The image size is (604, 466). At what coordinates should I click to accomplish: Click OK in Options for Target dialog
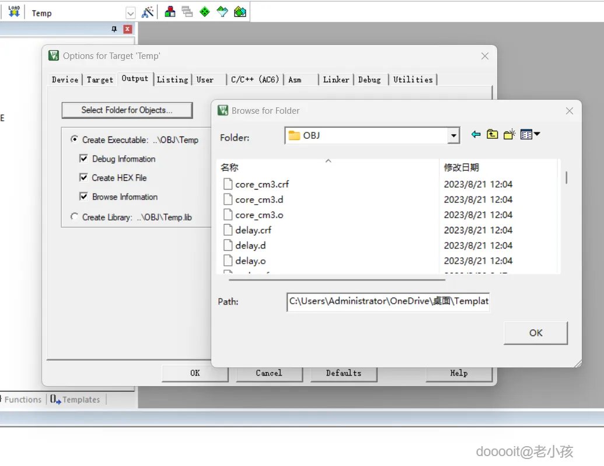coord(195,373)
